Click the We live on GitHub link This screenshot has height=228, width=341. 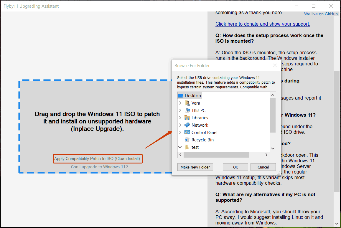(x=321, y=14)
